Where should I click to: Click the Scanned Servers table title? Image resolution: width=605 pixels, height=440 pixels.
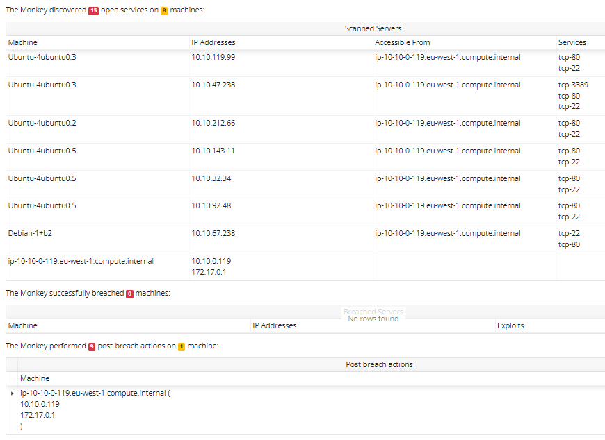[x=373, y=28]
